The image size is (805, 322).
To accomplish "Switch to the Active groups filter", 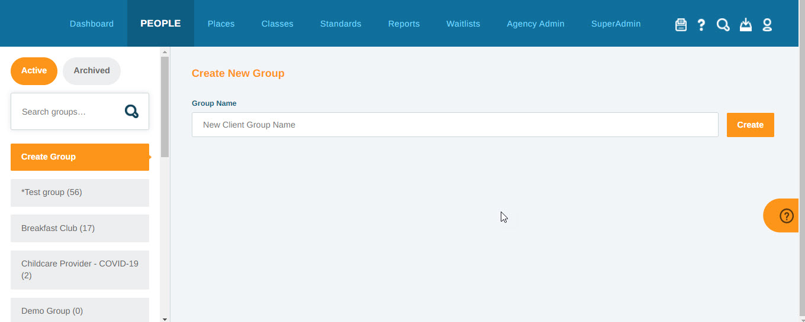I will [x=34, y=71].
